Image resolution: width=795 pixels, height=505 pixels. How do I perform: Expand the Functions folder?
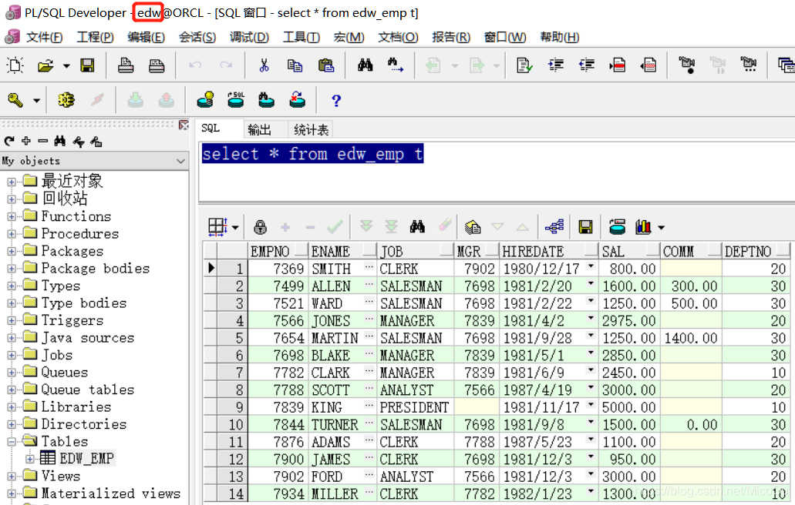pos(11,216)
